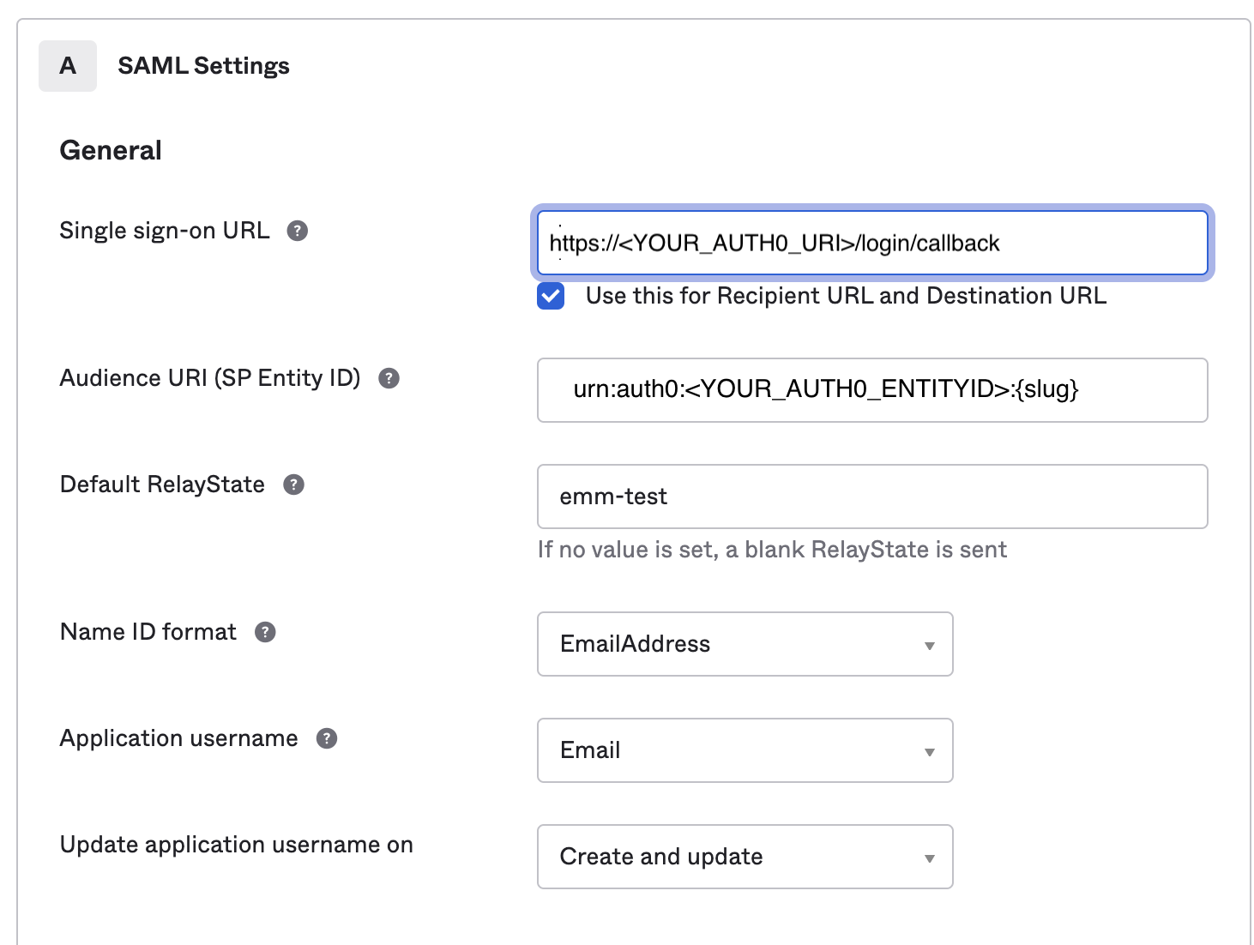The image size is (1254, 945).
Task: Click the step A badge icon
Action: point(68,65)
